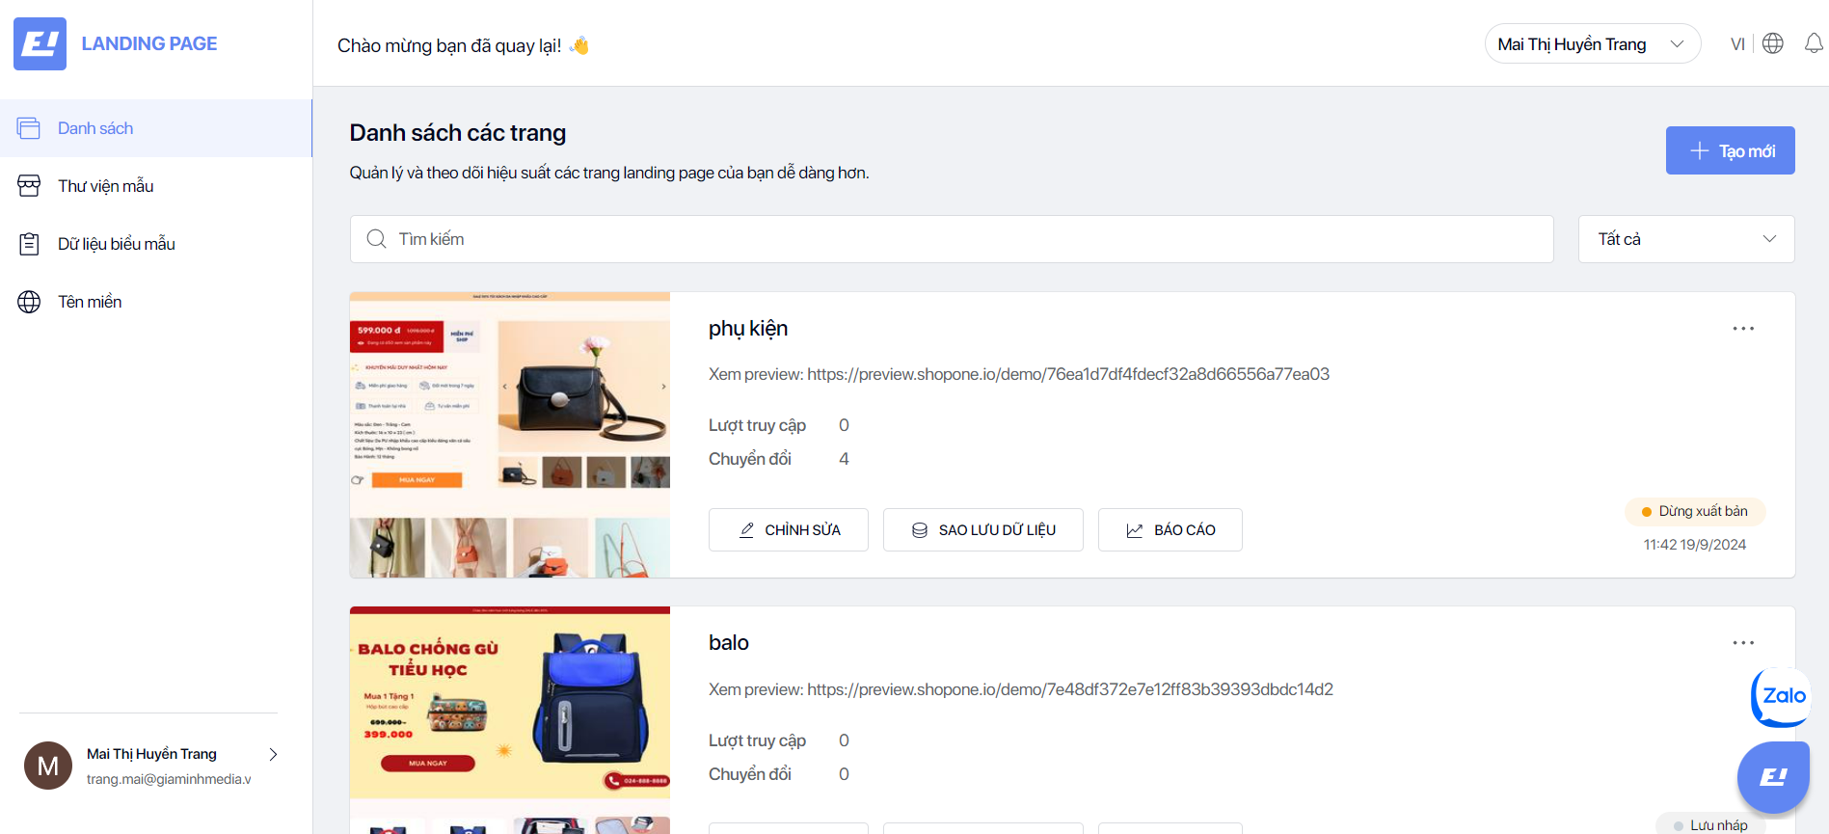Open the phụ kiện page thumbnail
Screen dimensions: 1829x834
510,435
